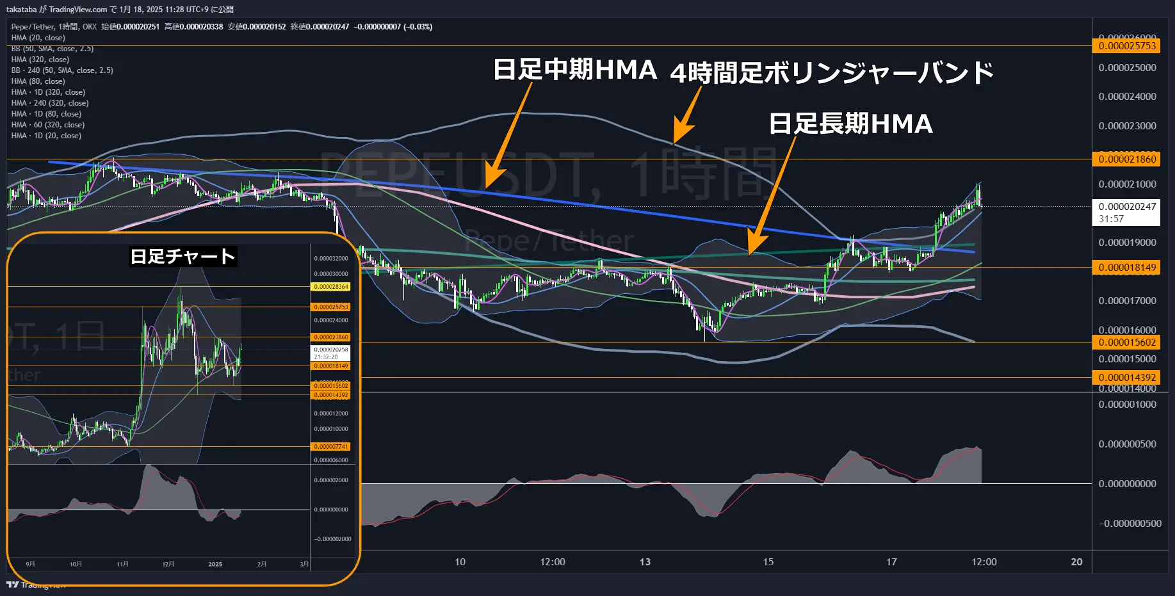
Task: Select the HMA (320, close) indicator legend
Action: (40, 60)
